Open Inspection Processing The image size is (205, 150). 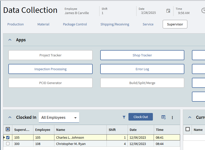tap(50, 69)
